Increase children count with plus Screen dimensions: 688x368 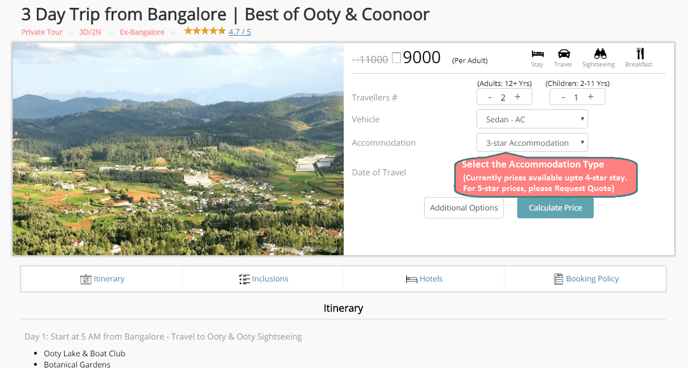(x=590, y=97)
